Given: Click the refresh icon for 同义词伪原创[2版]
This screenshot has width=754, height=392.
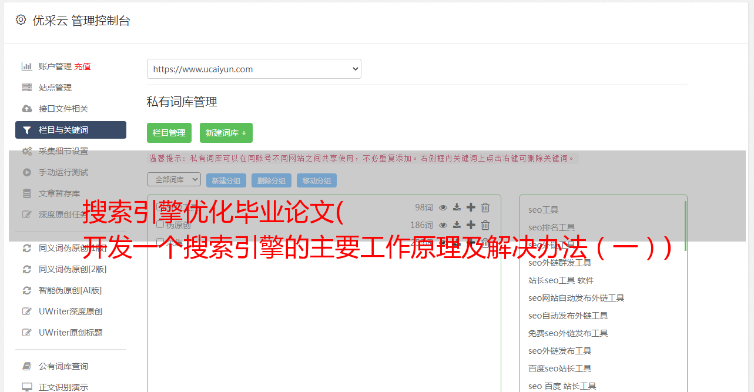Looking at the screenshot, I should [27, 269].
